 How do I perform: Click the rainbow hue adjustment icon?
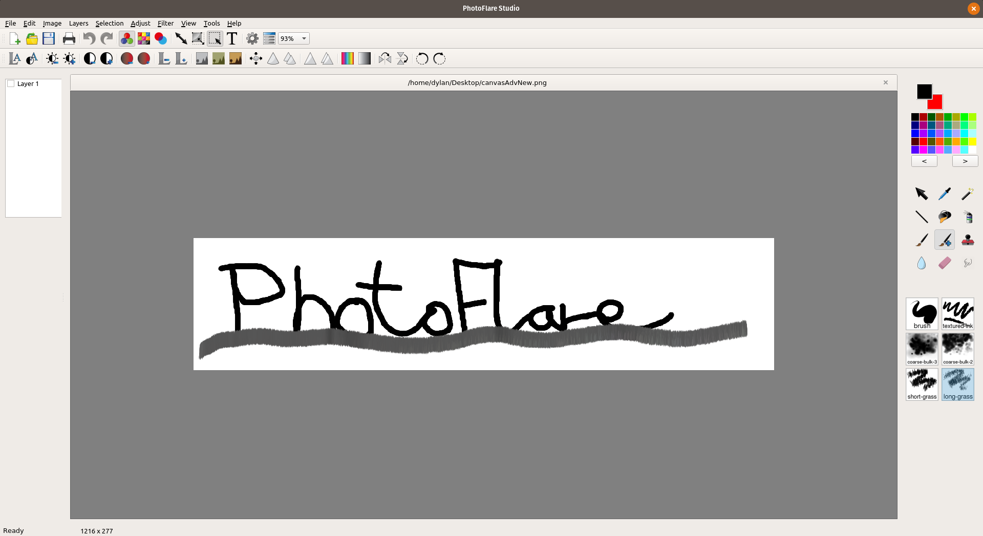coord(348,59)
